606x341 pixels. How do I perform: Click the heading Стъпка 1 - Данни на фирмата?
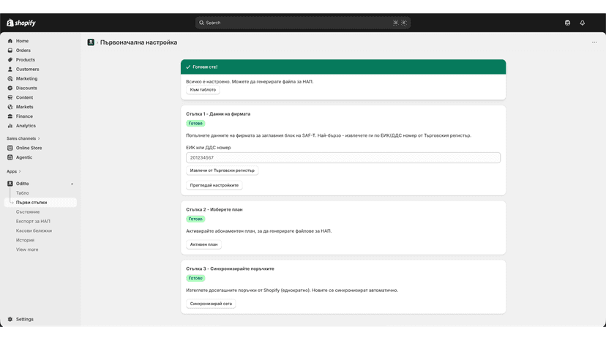(x=218, y=114)
